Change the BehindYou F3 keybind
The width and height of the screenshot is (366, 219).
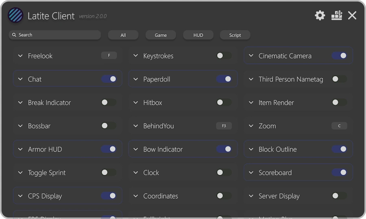click(x=224, y=126)
